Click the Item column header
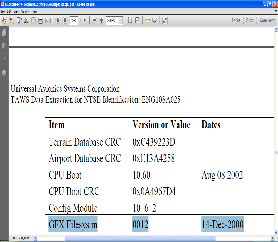 56,124
